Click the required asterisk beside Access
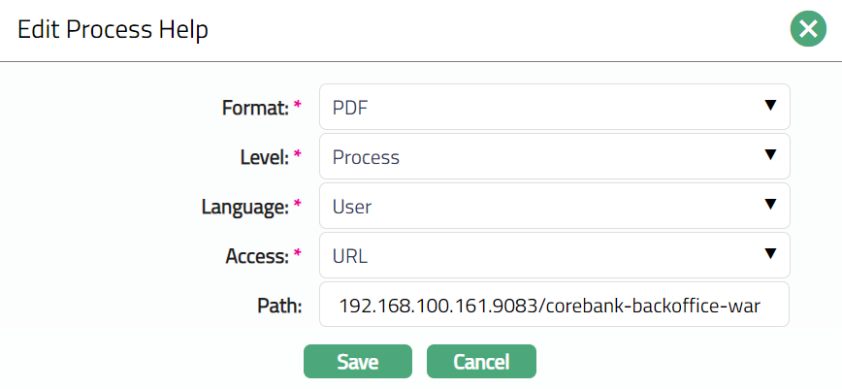This screenshot has height=389, width=842. tap(298, 255)
